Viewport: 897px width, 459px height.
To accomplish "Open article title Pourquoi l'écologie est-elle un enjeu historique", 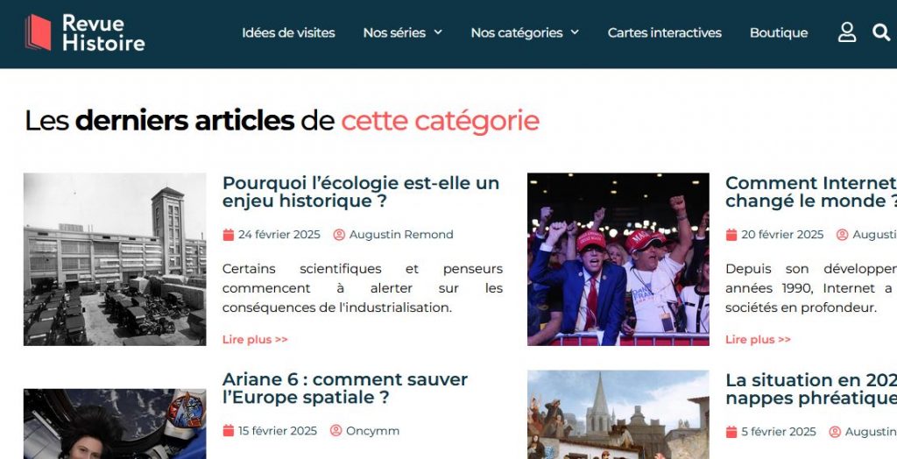I will click(361, 193).
